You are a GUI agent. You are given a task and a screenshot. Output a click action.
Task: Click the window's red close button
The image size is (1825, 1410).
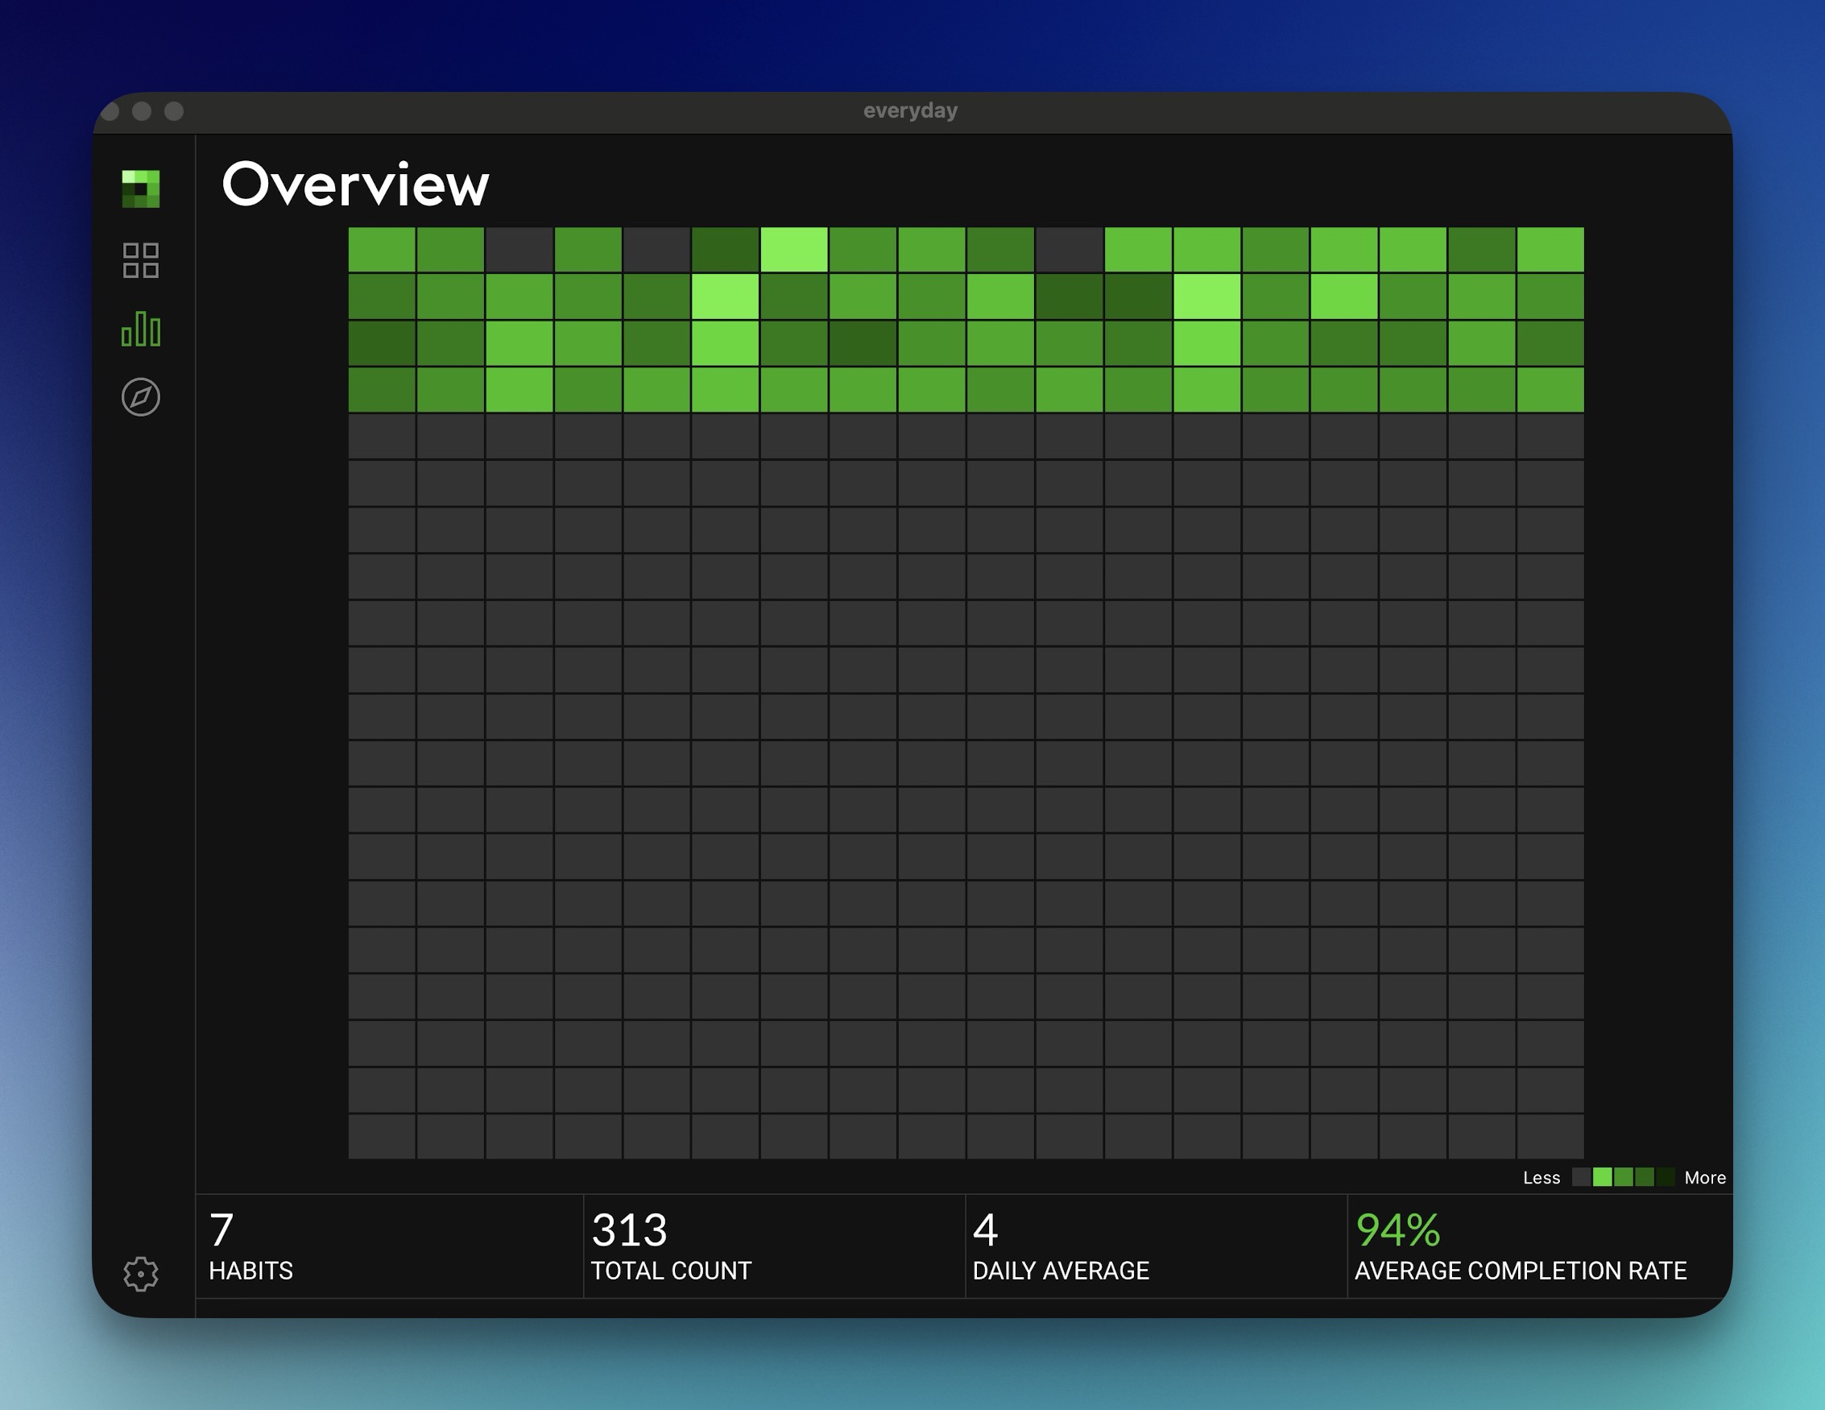pyautogui.click(x=110, y=111)
